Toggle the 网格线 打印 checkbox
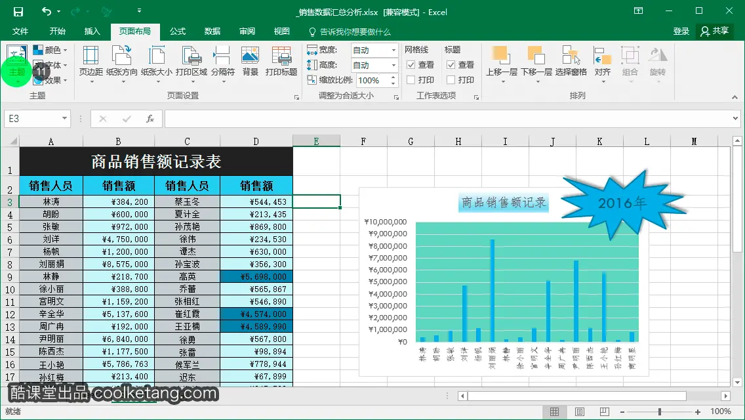 click(x=411, y=80)
